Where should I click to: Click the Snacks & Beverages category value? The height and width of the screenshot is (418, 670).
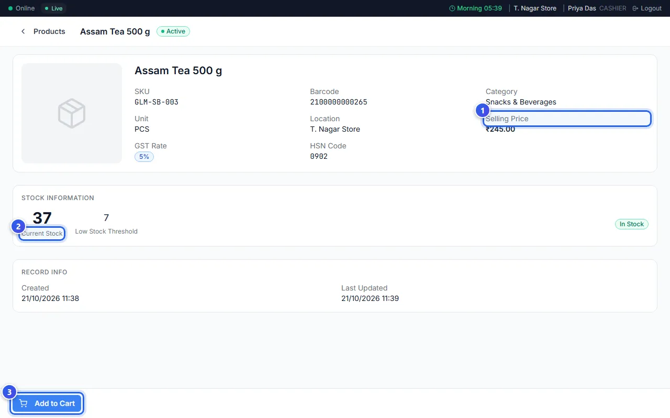click(521, 102)
